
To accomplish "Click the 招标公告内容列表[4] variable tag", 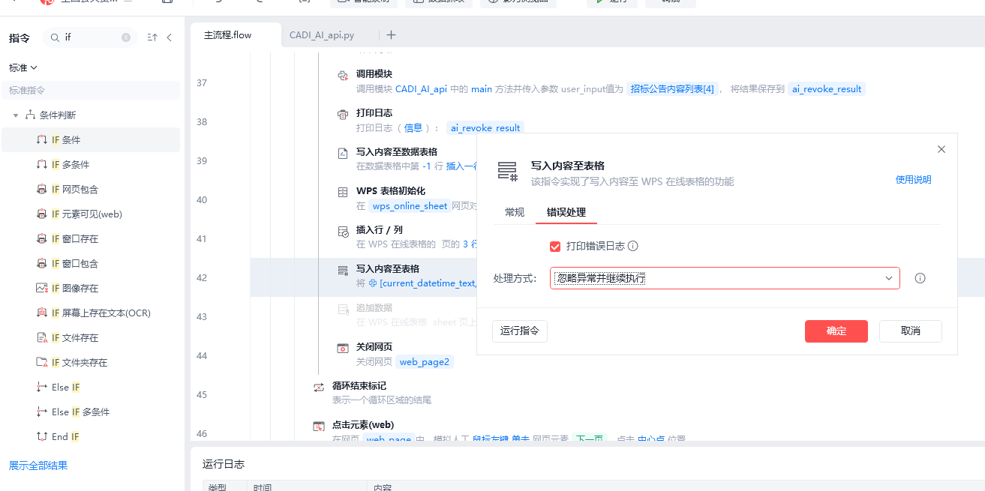I will [x=673, y=89].
